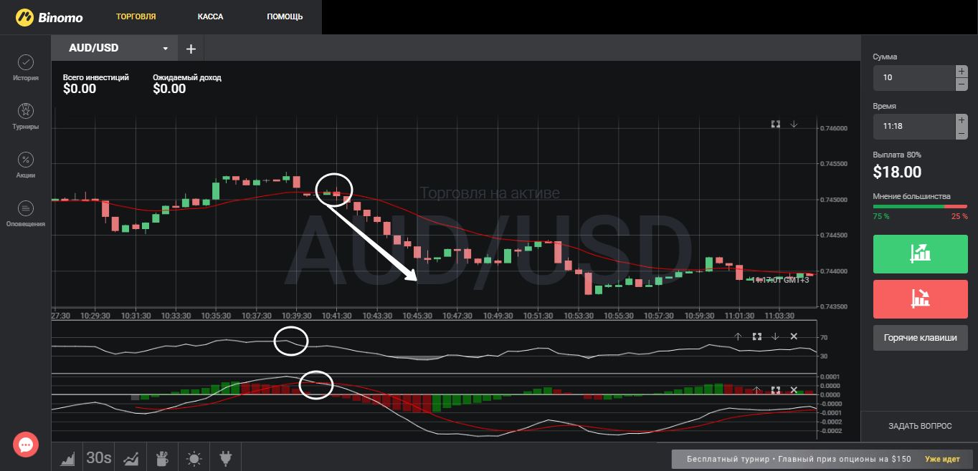The height and width of the screenshot is (471, 978).
Task: Click the plug icon in bottom toolbar
Action: pos(225,457)
